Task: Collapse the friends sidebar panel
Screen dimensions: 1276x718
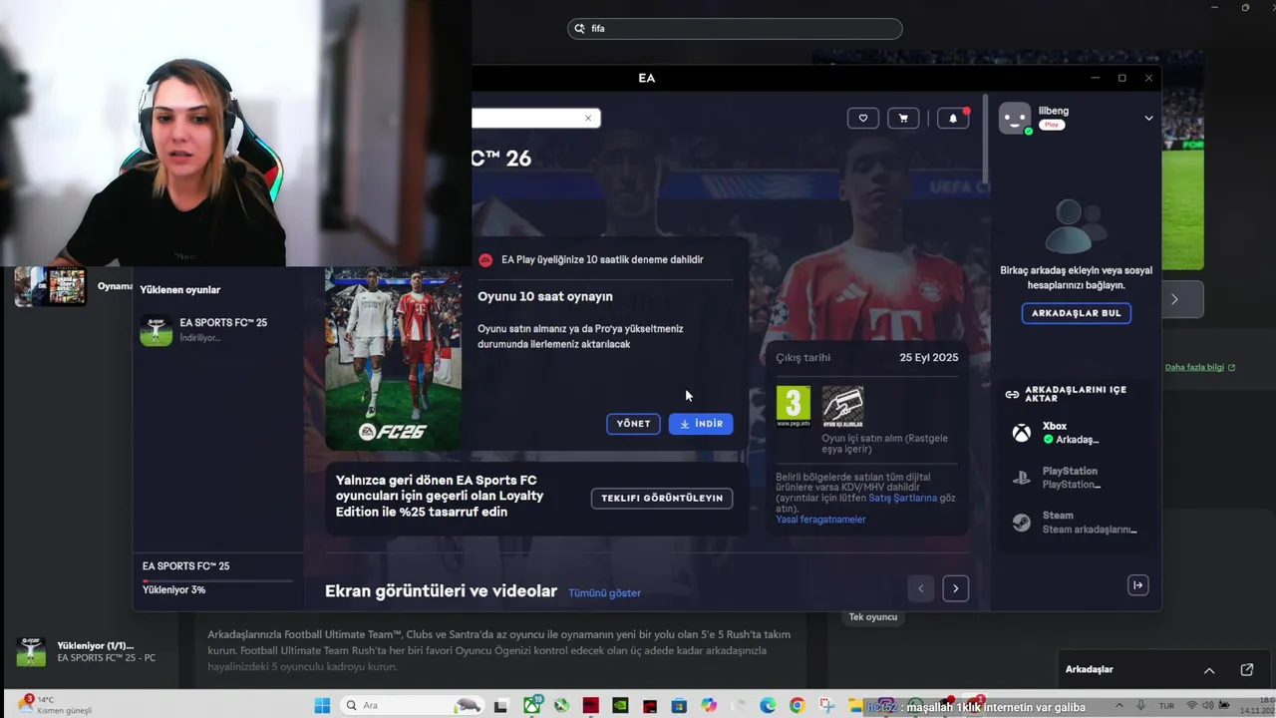Action: (1138, 585)
